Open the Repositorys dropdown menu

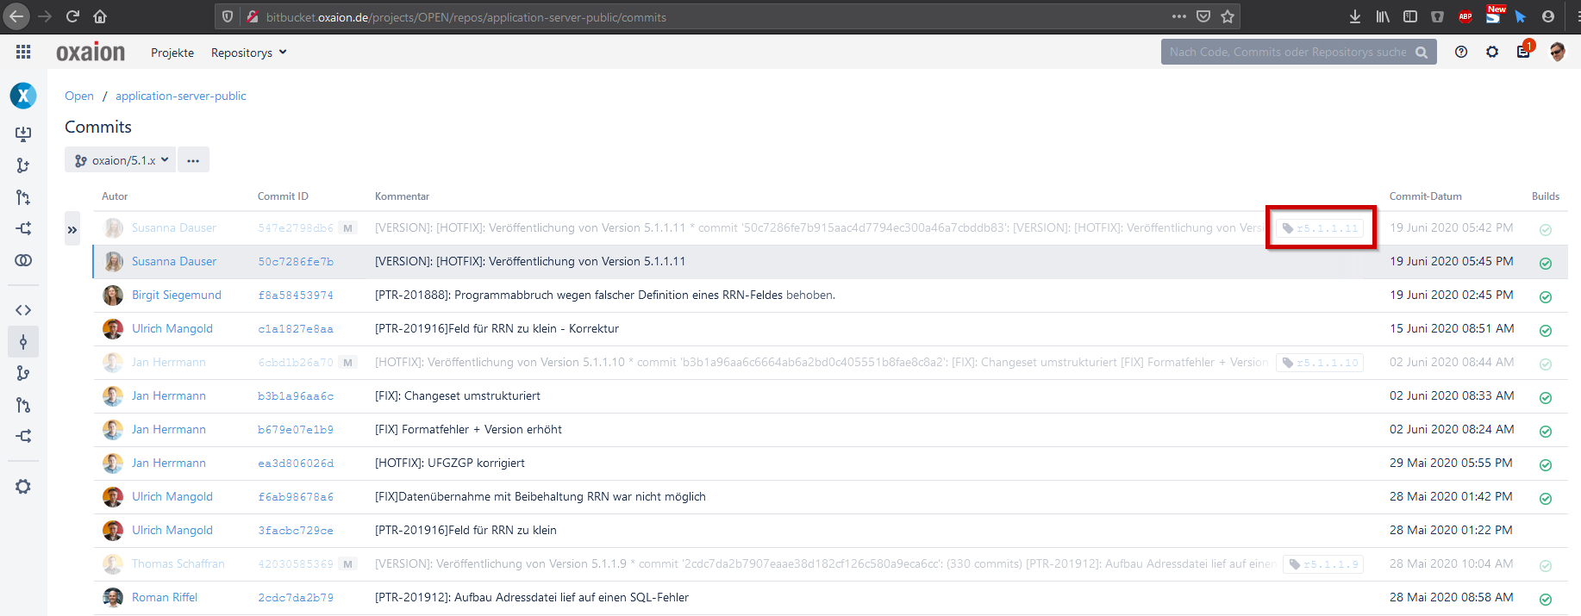pos(248,53)
